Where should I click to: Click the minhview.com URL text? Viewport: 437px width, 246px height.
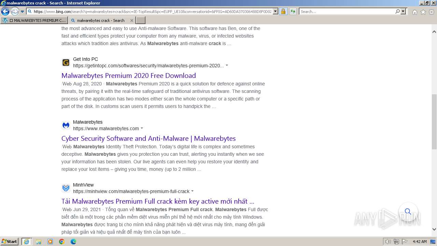pos(131,191)
